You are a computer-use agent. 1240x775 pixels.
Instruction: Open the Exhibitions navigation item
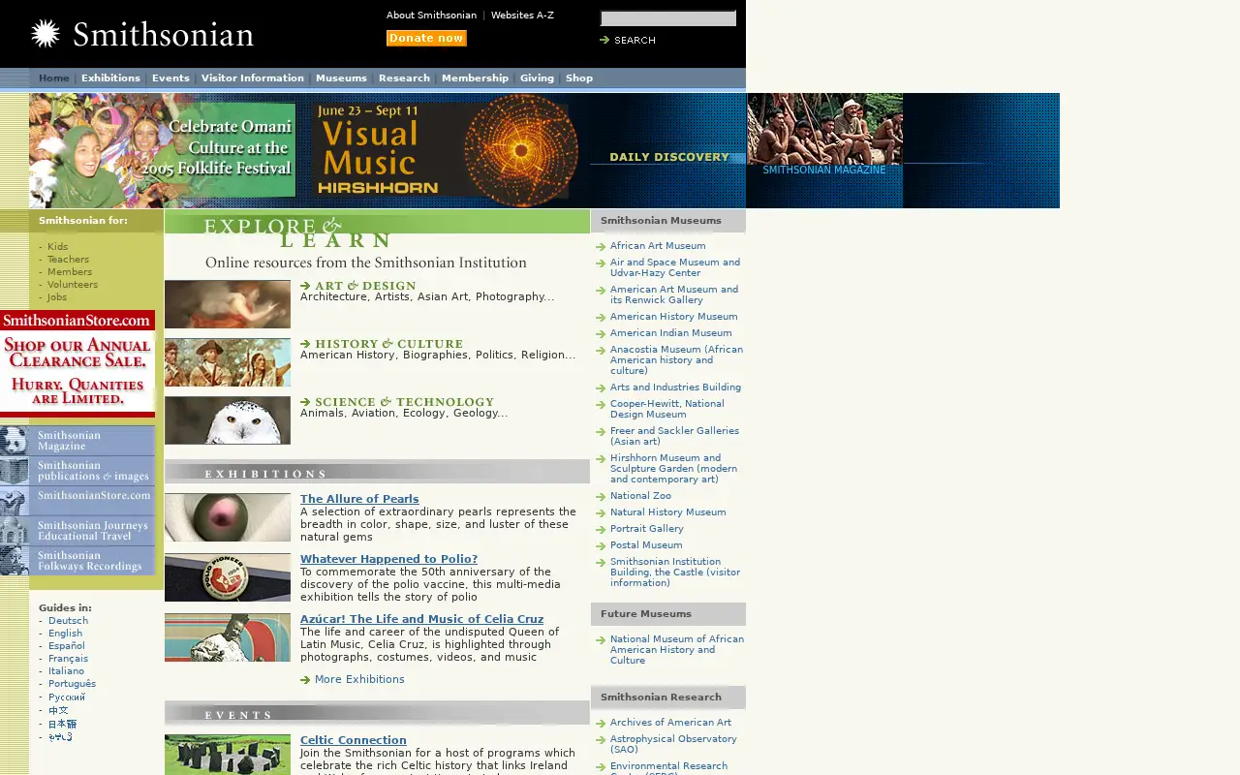110,78
